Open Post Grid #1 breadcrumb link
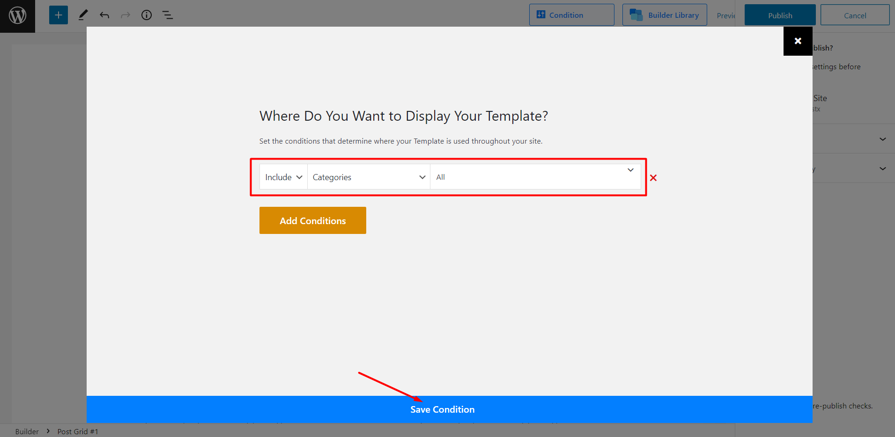 77,431
